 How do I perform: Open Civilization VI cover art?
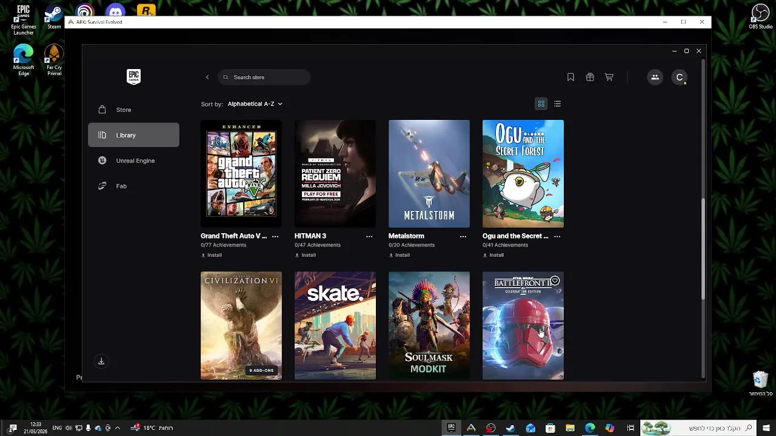(241, 325)
